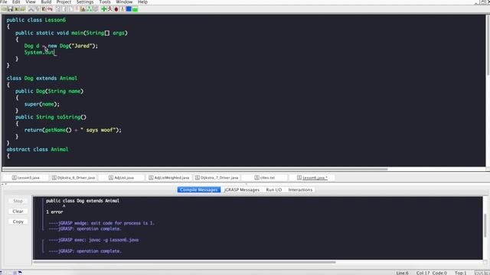Run the program with the running man icon
490x275 pixels.
point(109,9)
